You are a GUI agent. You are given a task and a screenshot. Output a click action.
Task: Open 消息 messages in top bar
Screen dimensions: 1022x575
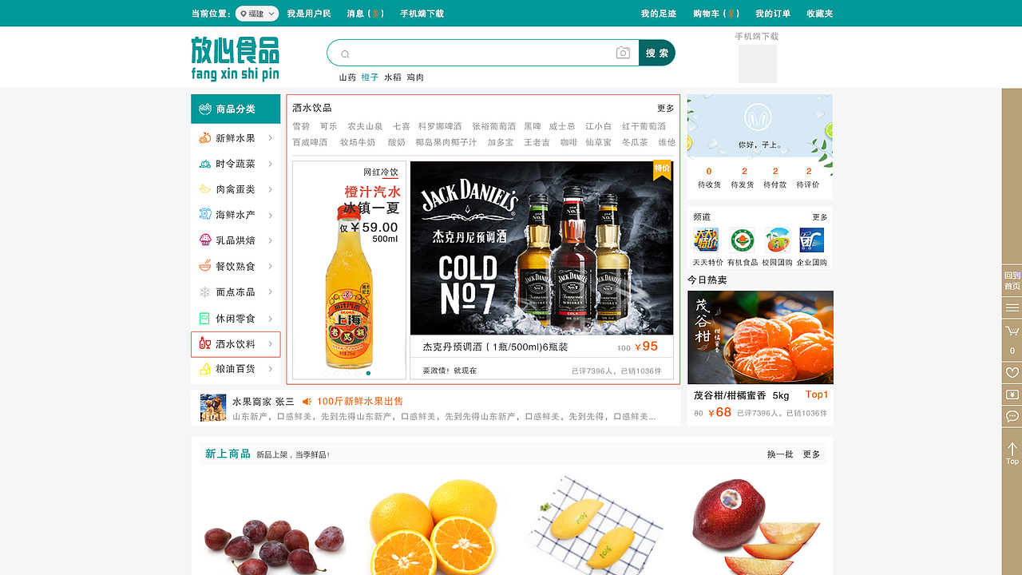[366, 14]
